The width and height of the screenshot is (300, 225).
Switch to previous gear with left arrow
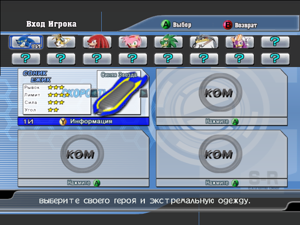pyautogui.click(x=94, y=93)
